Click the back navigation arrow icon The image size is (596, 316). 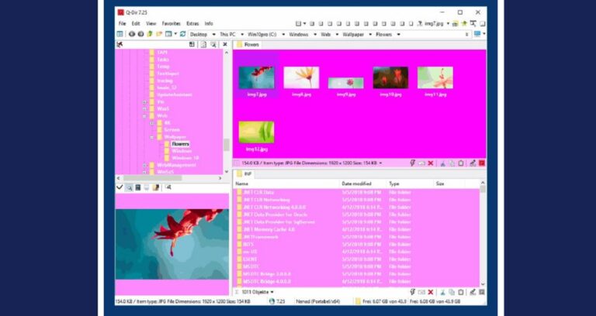point(132,34)
